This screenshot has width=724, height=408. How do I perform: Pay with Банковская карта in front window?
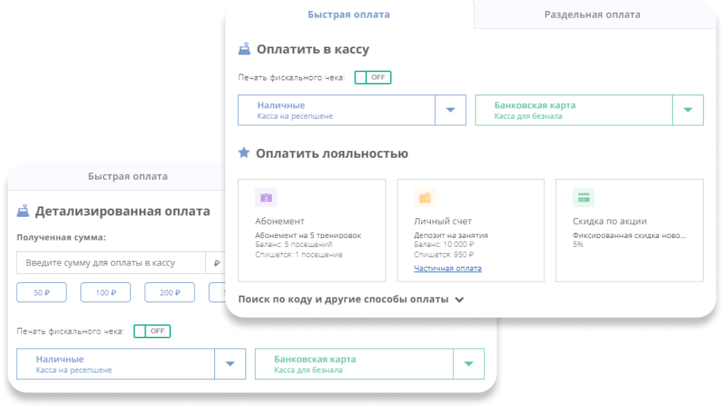click(x=573, y=110)
